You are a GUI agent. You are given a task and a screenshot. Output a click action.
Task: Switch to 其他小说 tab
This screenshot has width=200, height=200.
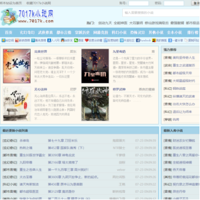pos(156,32)
